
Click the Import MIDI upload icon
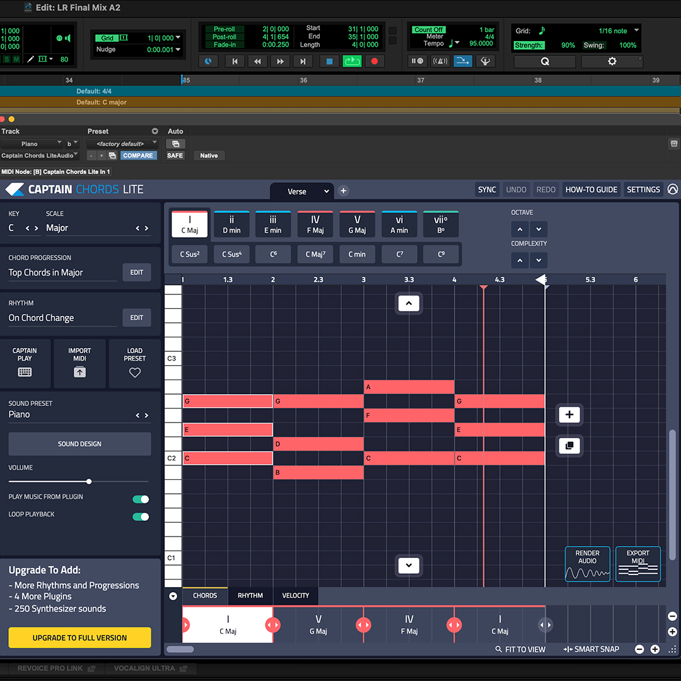click(x=79, y=372)
